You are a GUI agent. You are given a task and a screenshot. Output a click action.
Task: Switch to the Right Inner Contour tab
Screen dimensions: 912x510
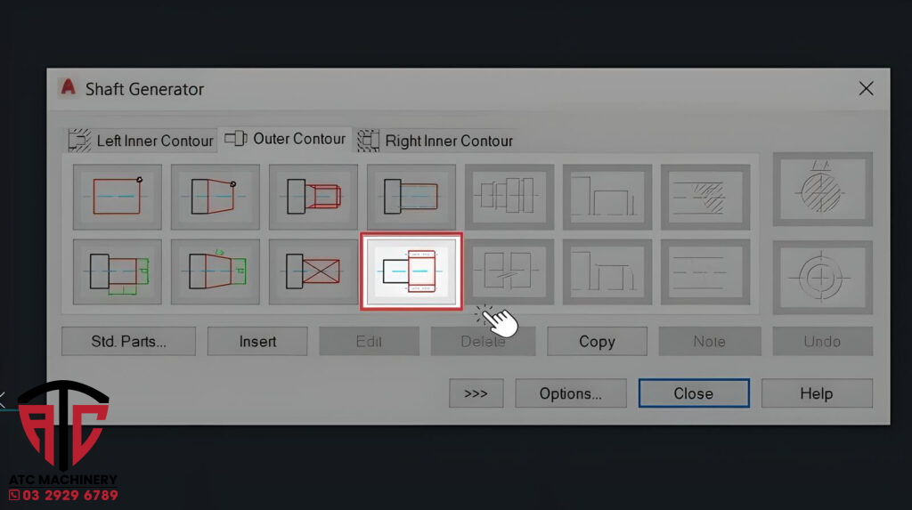436,141
